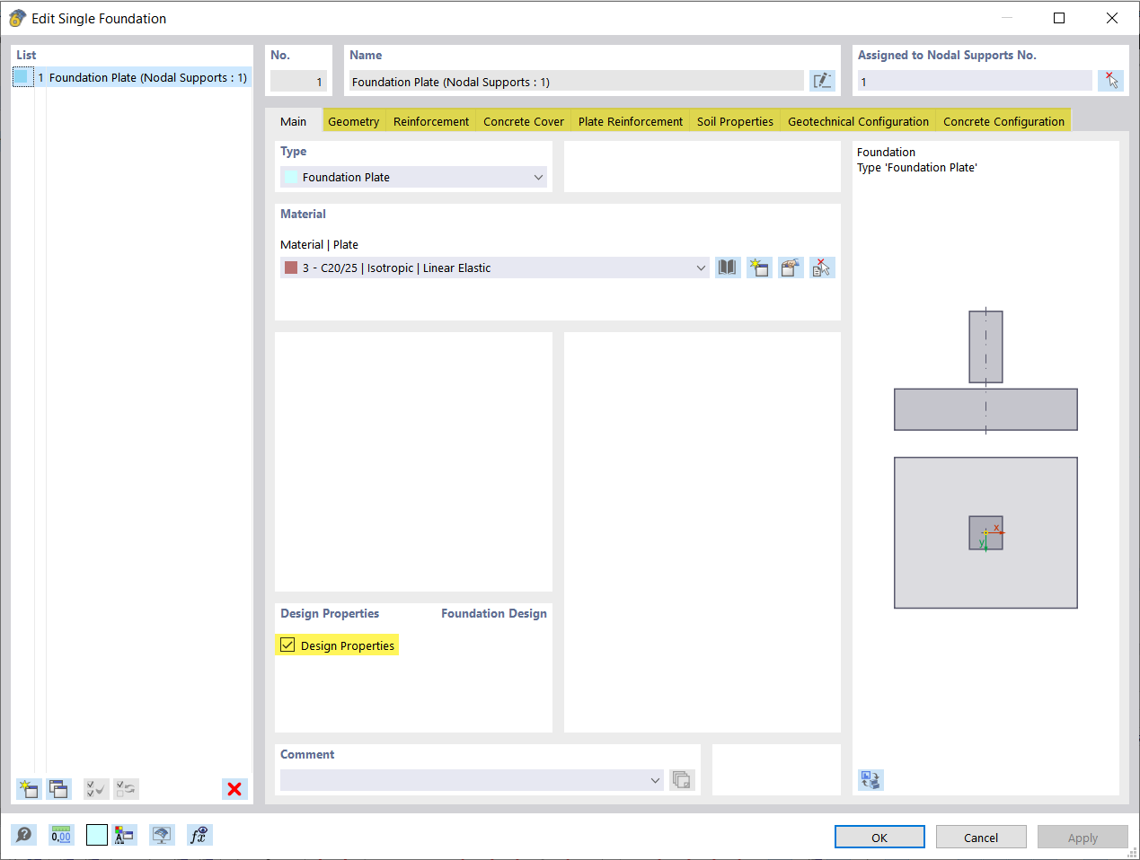Open the material library book icon
This screenshot has width=1140, height=860.
point(728,267)
